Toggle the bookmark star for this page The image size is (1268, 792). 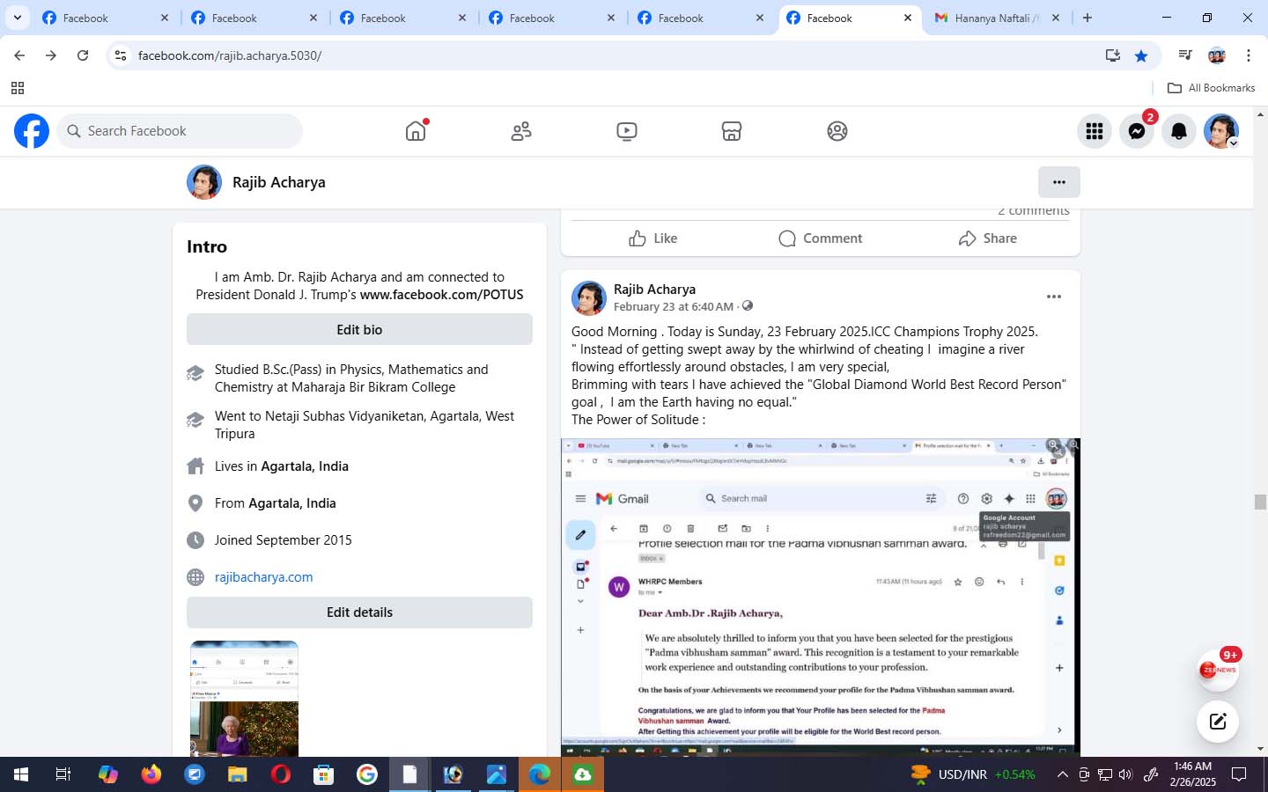pyautogui.click(x=1141, y=55)
